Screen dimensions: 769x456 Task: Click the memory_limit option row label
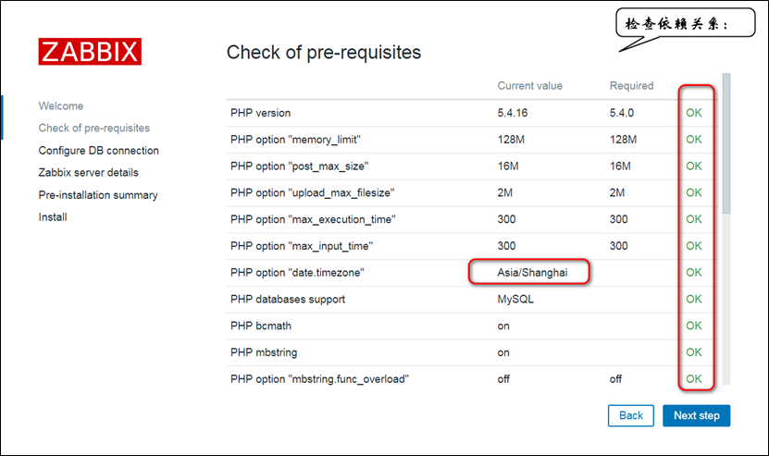click(295, 140)
